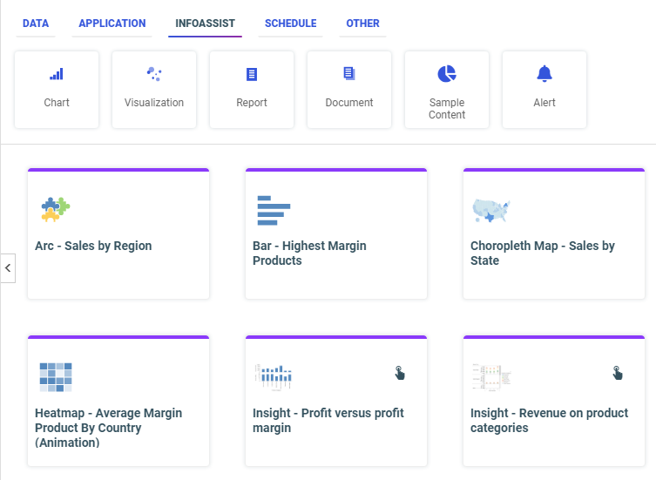The height and width of the screenshot is (480, 656).
Task: Collapse the side panel with left chevron
Action: (x=8, y=267)
